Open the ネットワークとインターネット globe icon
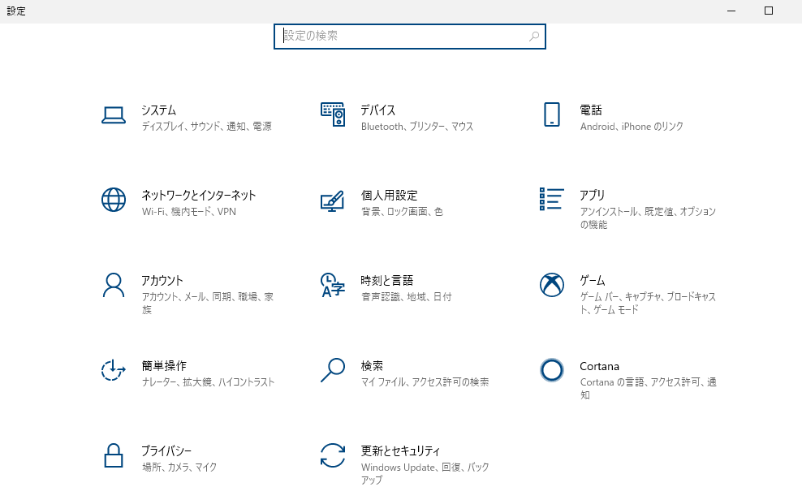802x500 pixels. 114,200
